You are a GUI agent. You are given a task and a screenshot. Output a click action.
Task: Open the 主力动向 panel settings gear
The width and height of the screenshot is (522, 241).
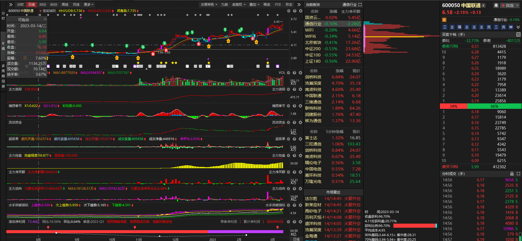[x=288, y=189]
